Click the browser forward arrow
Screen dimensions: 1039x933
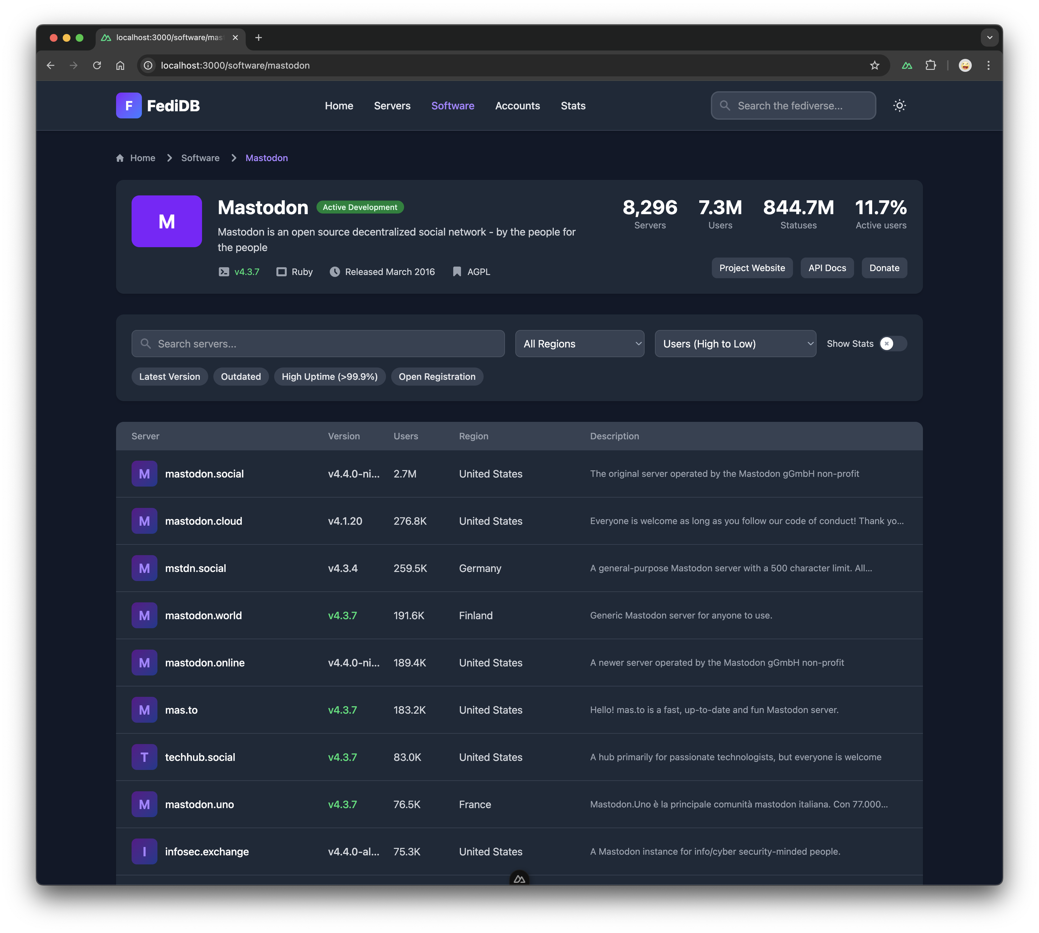point(74,65)
